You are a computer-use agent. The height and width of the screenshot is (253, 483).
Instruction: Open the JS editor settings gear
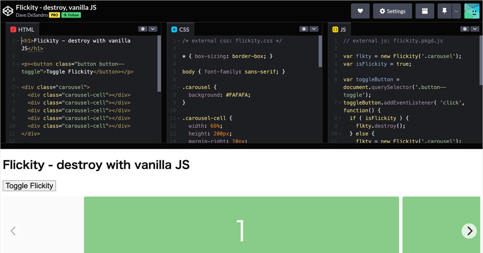point(465,29)
